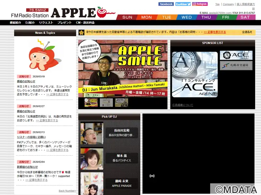
Task: Open the WED schedule tab
Action: point(186,17)
